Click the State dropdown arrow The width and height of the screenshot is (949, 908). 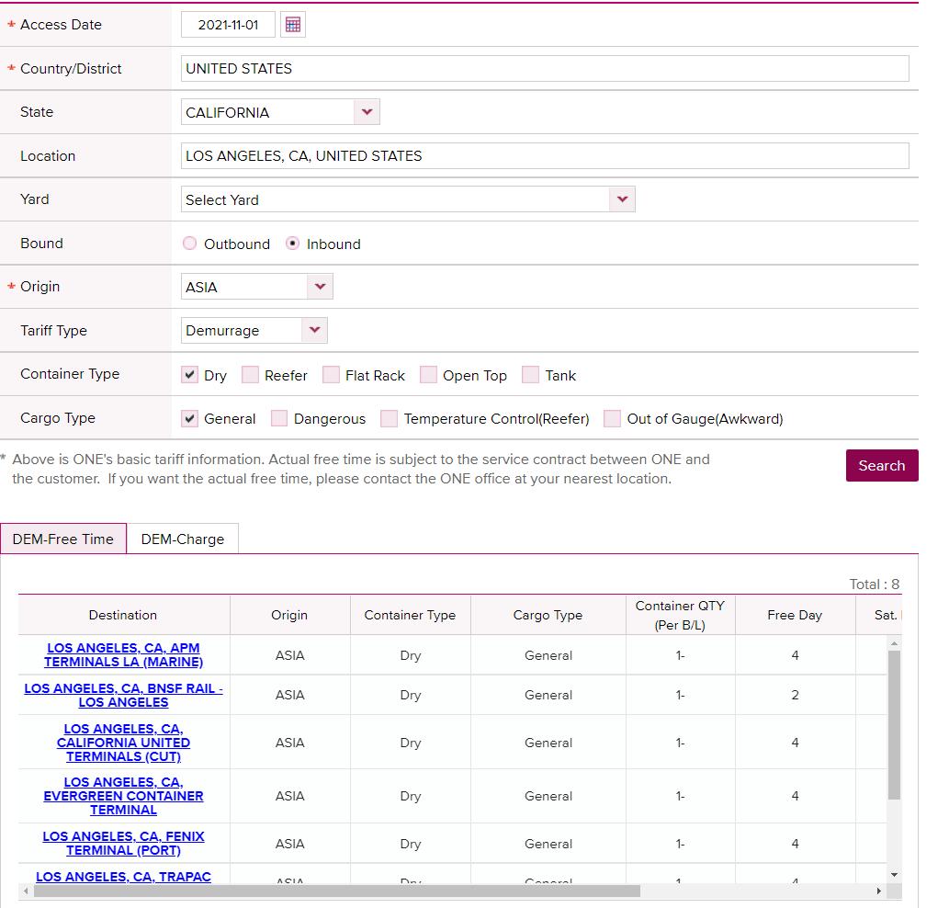[x=367, y=112]
